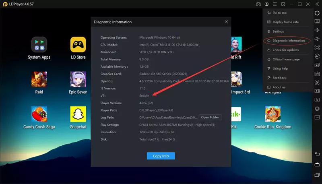322x184 pixels.
Task: Click the volume up icon
Action: pyautogui.click(x=317, y=30)
